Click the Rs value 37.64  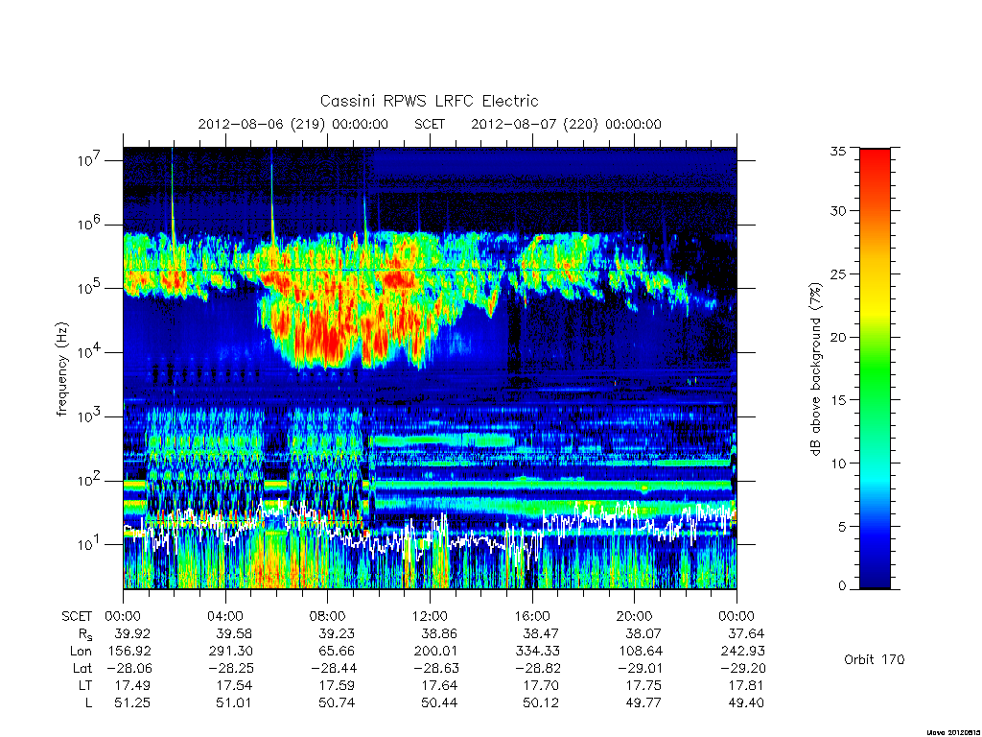click(x=746, y=633)
